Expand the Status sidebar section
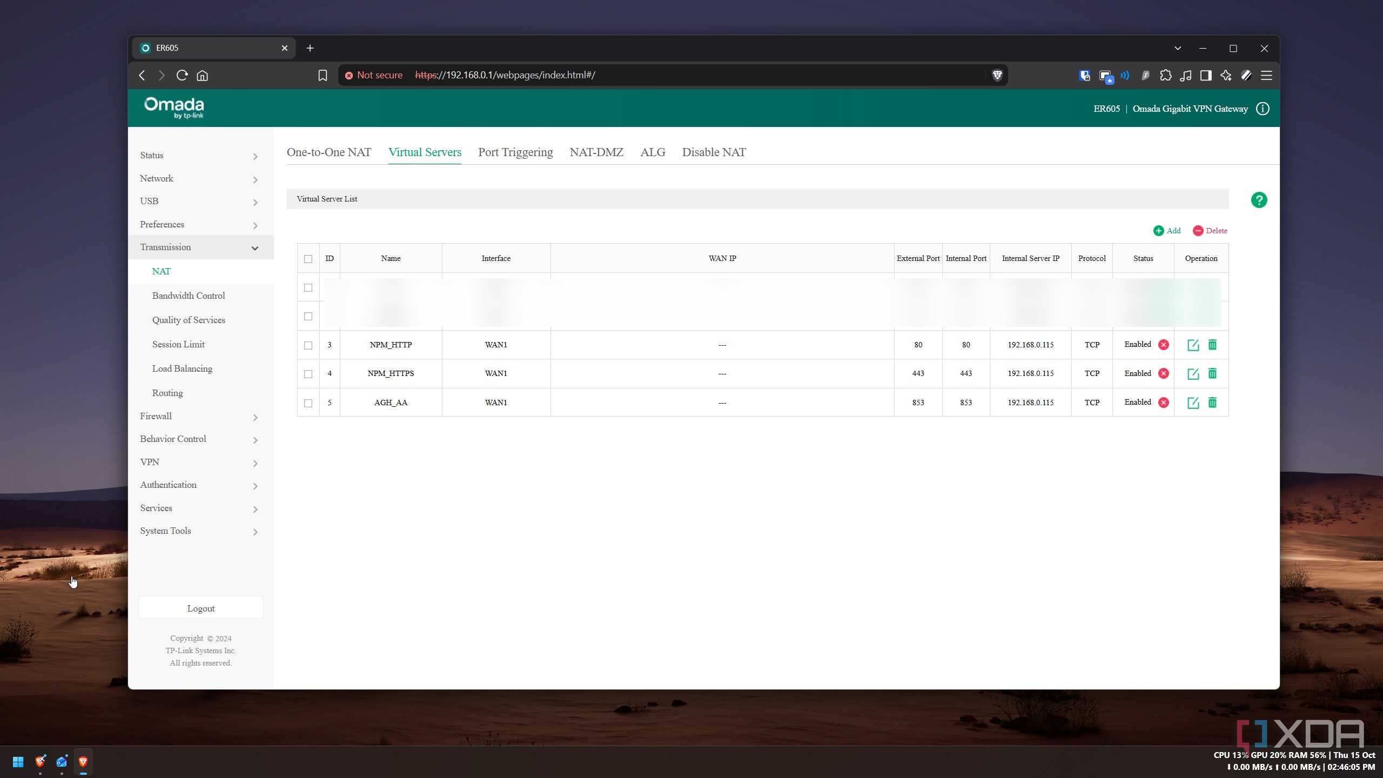Viewport: 1383px width, 778px height. pos(200,156)
